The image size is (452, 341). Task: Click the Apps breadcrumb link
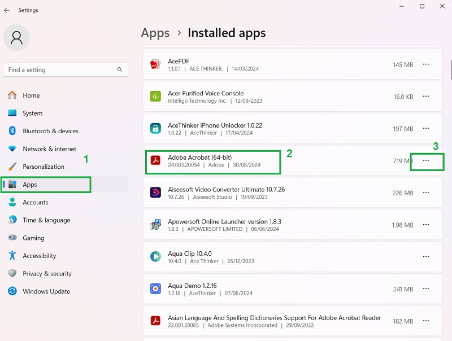(x=155, y=33)
